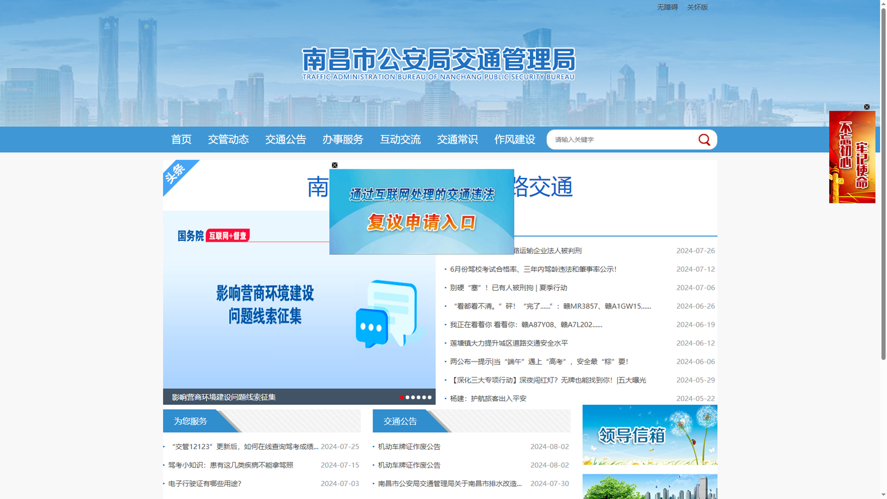887x499 pixels.
Task: Select the last carousel dot
Action: 429,397
